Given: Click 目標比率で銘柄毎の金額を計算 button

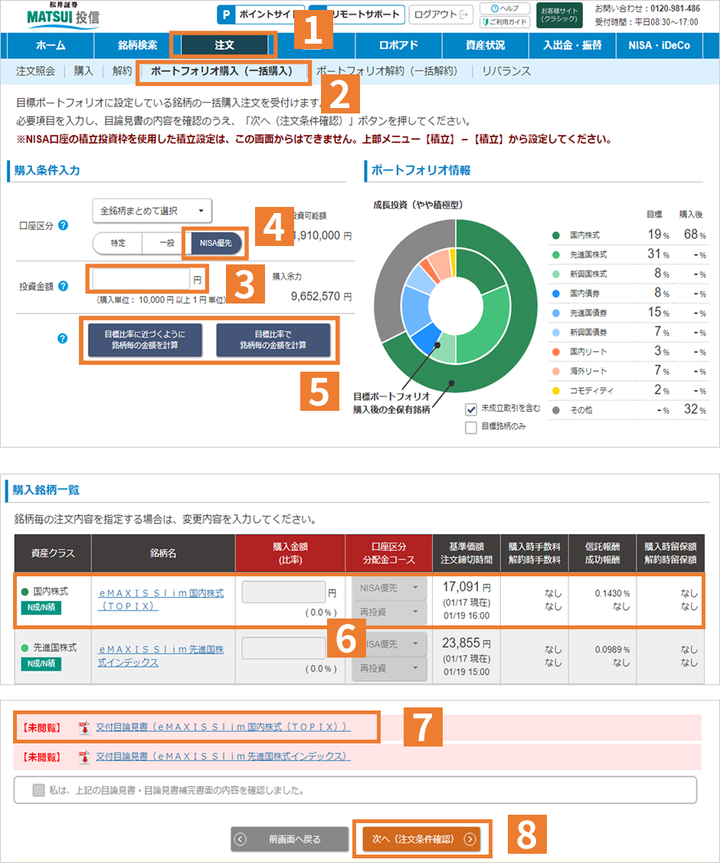Looking at the screenshot, I should tap(273, 340).
